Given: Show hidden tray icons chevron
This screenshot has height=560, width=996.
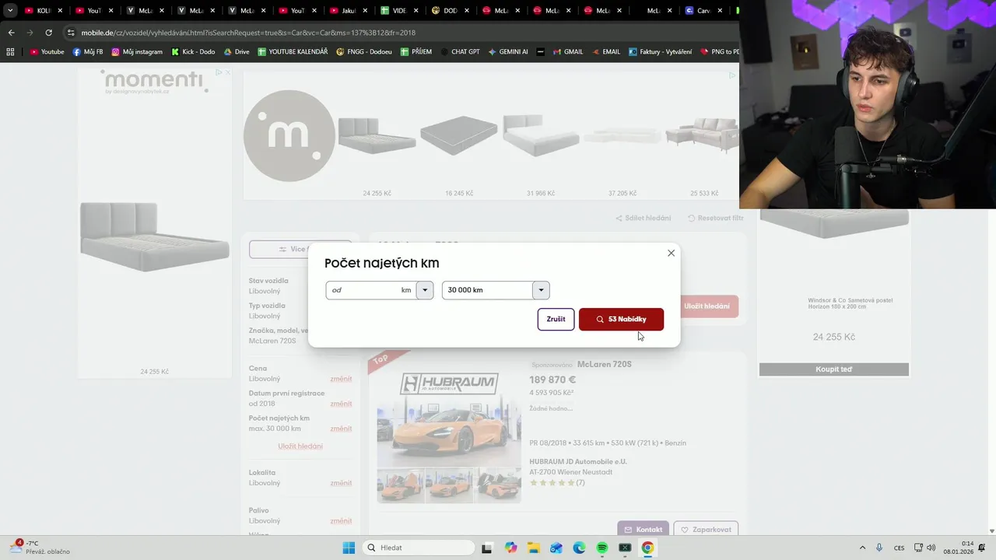Looking at the screenshot, I should [x=862, y=548].
